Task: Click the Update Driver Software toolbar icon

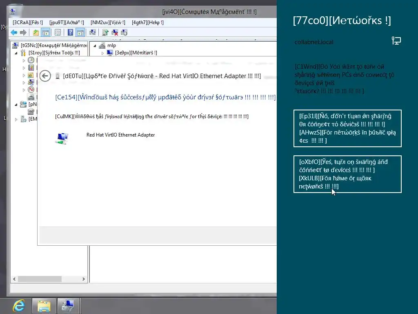Action: coord(105,33)
